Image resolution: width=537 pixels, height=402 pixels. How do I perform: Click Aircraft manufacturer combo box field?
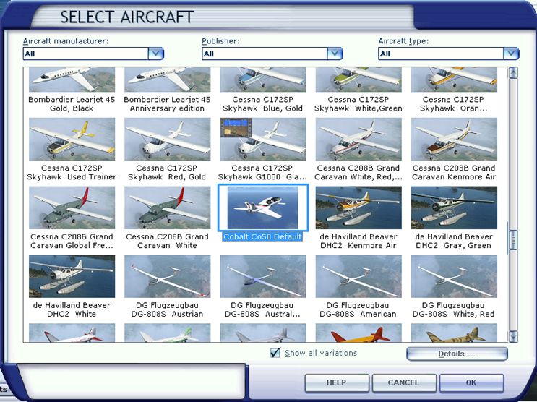point(93,54)
